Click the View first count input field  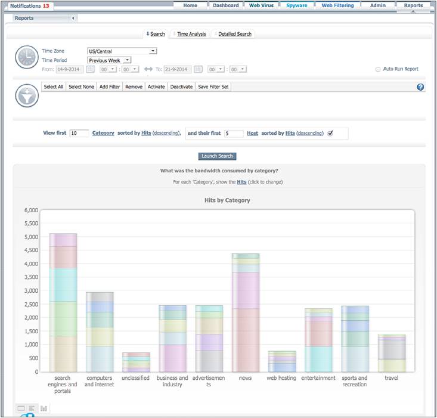pos(79,133)
